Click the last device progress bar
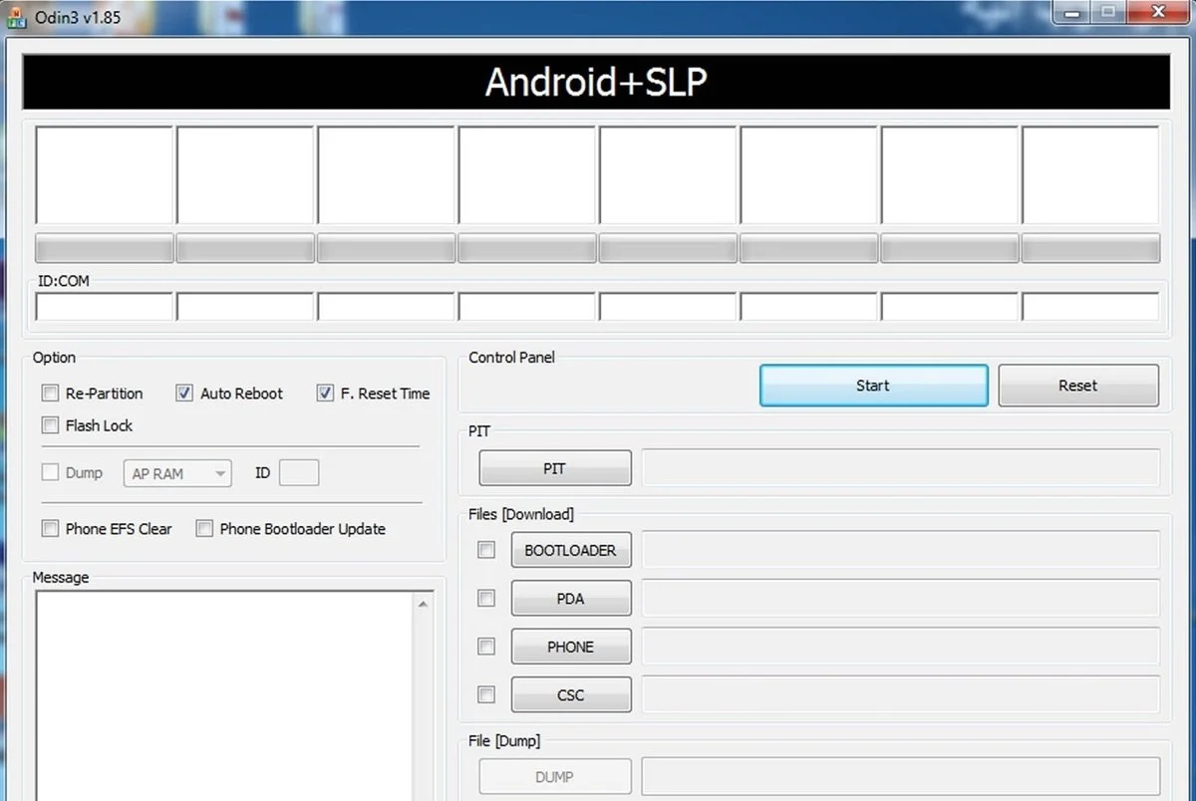Screen dimensions: 1196x801 [1090, 248]
